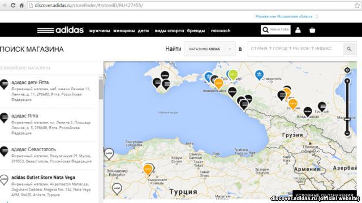Open the user account icon

[298, 30]
